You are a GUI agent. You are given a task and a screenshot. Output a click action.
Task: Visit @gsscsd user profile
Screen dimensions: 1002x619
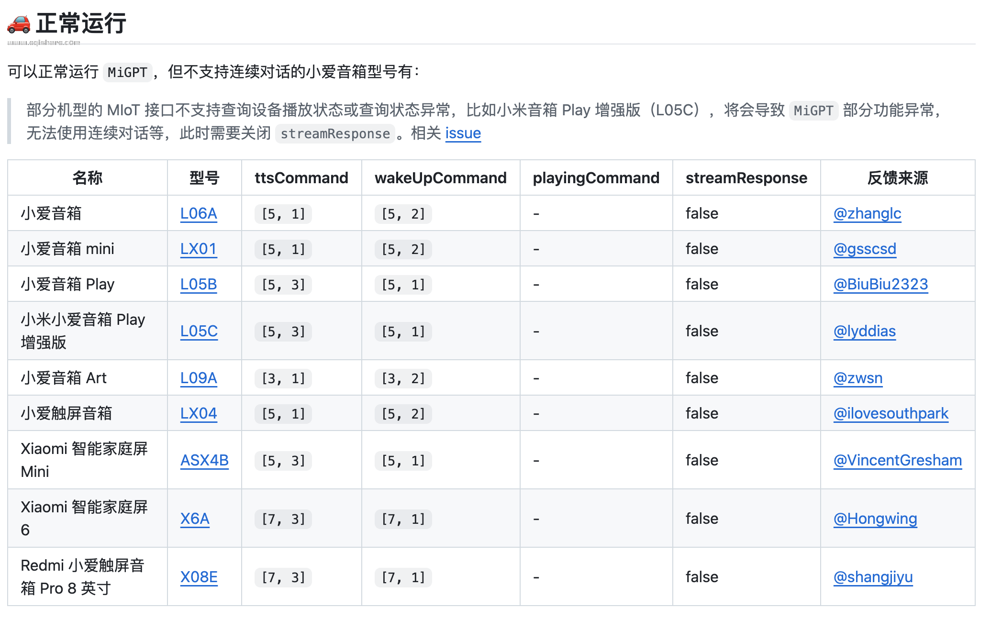coord(865,249)
